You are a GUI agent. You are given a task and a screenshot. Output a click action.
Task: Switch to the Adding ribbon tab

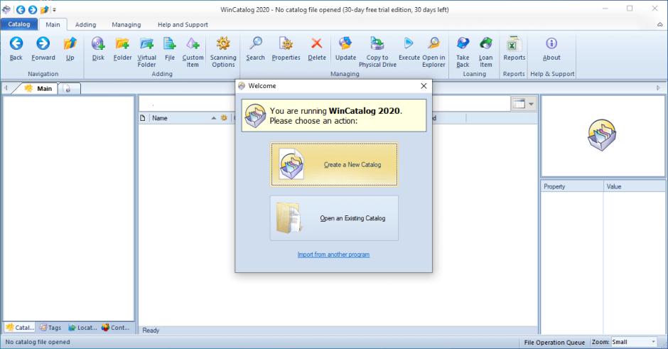point(85,25)
